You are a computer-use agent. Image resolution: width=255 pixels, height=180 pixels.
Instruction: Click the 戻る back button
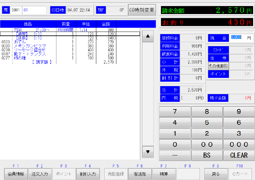(x=216, y=174)
